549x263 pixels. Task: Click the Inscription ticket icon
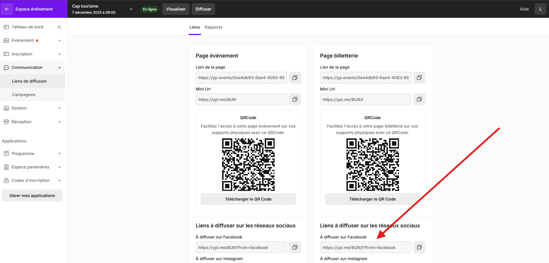pyautogui.click(x=6, y=54)
